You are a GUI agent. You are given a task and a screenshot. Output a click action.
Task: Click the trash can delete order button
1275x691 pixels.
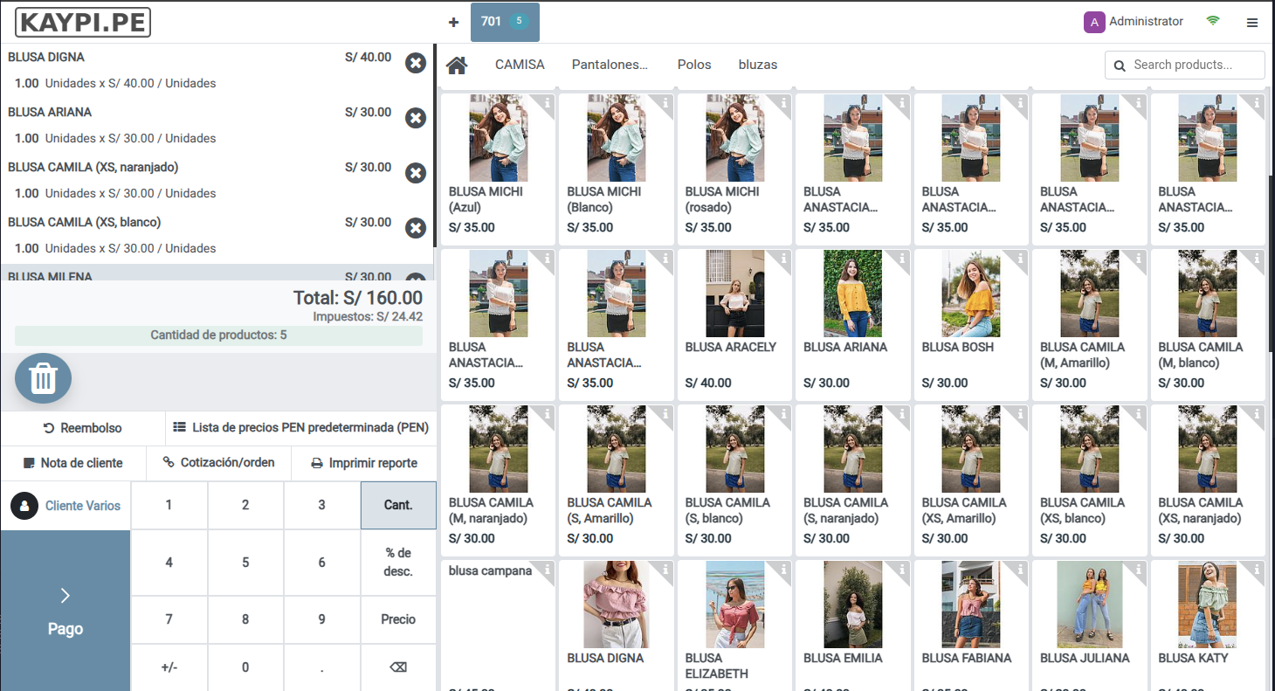44,378
